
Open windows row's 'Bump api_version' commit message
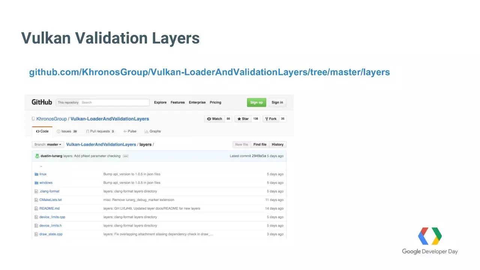point(132,183)
